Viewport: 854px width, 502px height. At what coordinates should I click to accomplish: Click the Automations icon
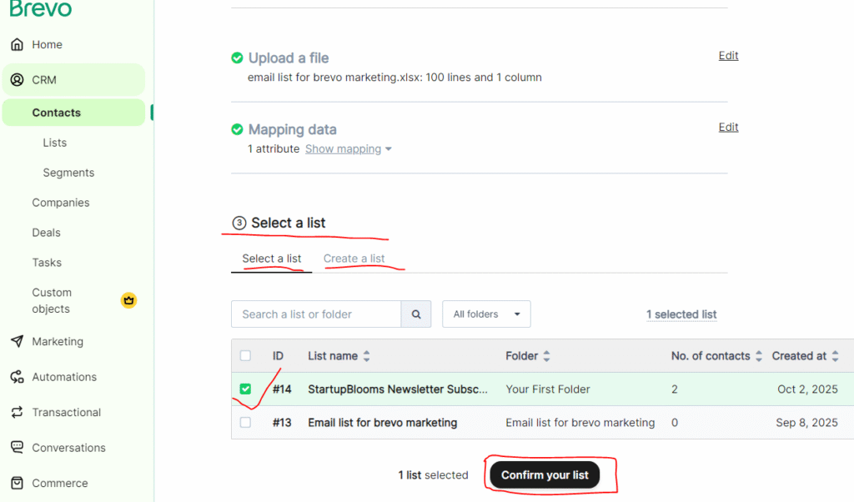click(x=17, y=377)
